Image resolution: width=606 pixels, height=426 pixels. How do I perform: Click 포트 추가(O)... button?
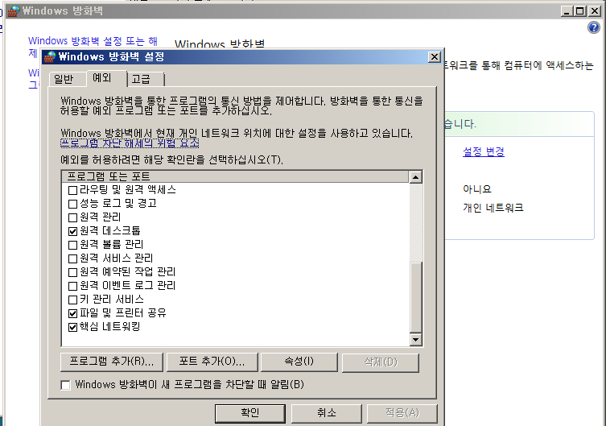(212, 362)
